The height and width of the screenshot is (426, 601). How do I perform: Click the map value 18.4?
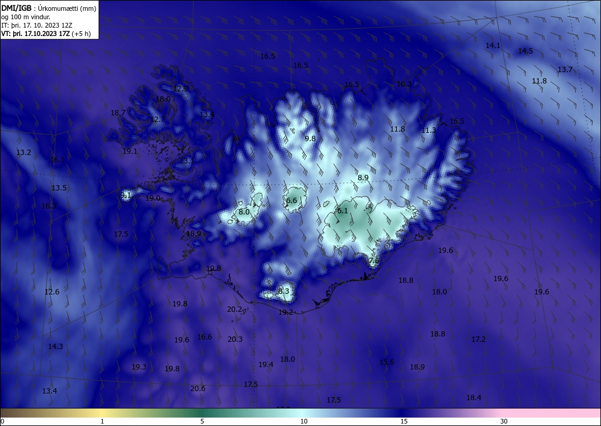click(474, 397)
